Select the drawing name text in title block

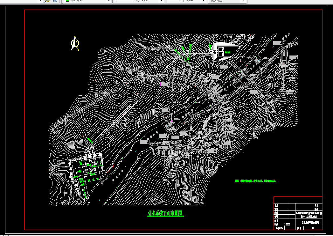(x=310, y=223)
